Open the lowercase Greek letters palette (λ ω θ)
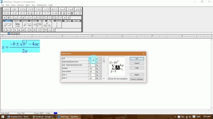This screenshot has height=119, width=213. coord(70,9)
